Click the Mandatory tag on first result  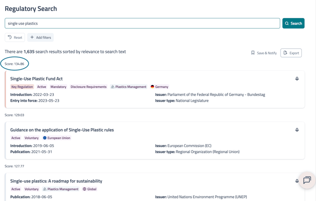(58, 87)
